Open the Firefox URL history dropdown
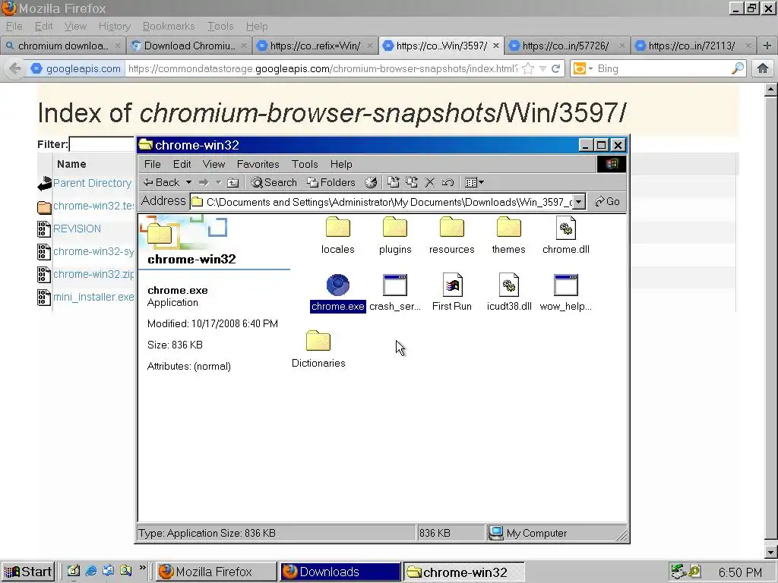 coord(542,68)
